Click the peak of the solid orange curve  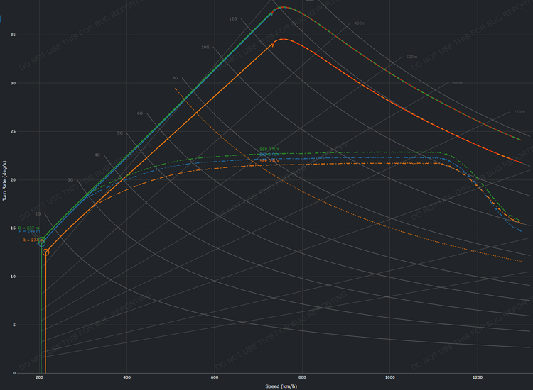pyautogui.click(x=283, y=39)
